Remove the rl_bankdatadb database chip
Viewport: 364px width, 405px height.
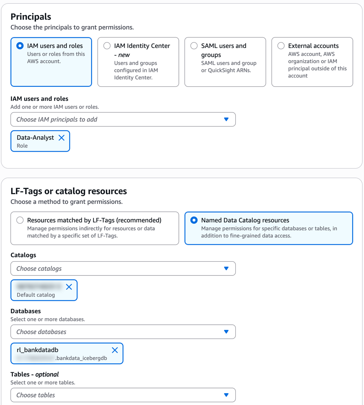pyautogui.click(x=115, y=350)
